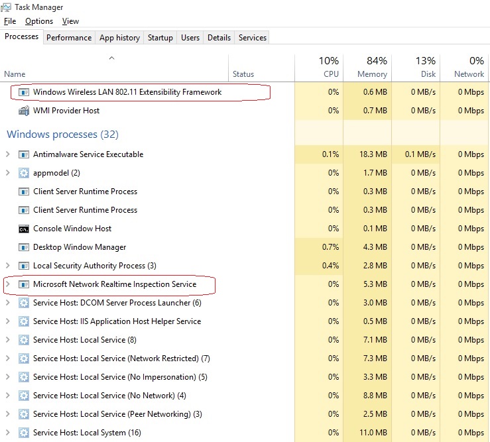The height and width of the screenshot is (442, 490).
Task: Expand Local Service (Network Restricted) (7)
Action: 8,359
